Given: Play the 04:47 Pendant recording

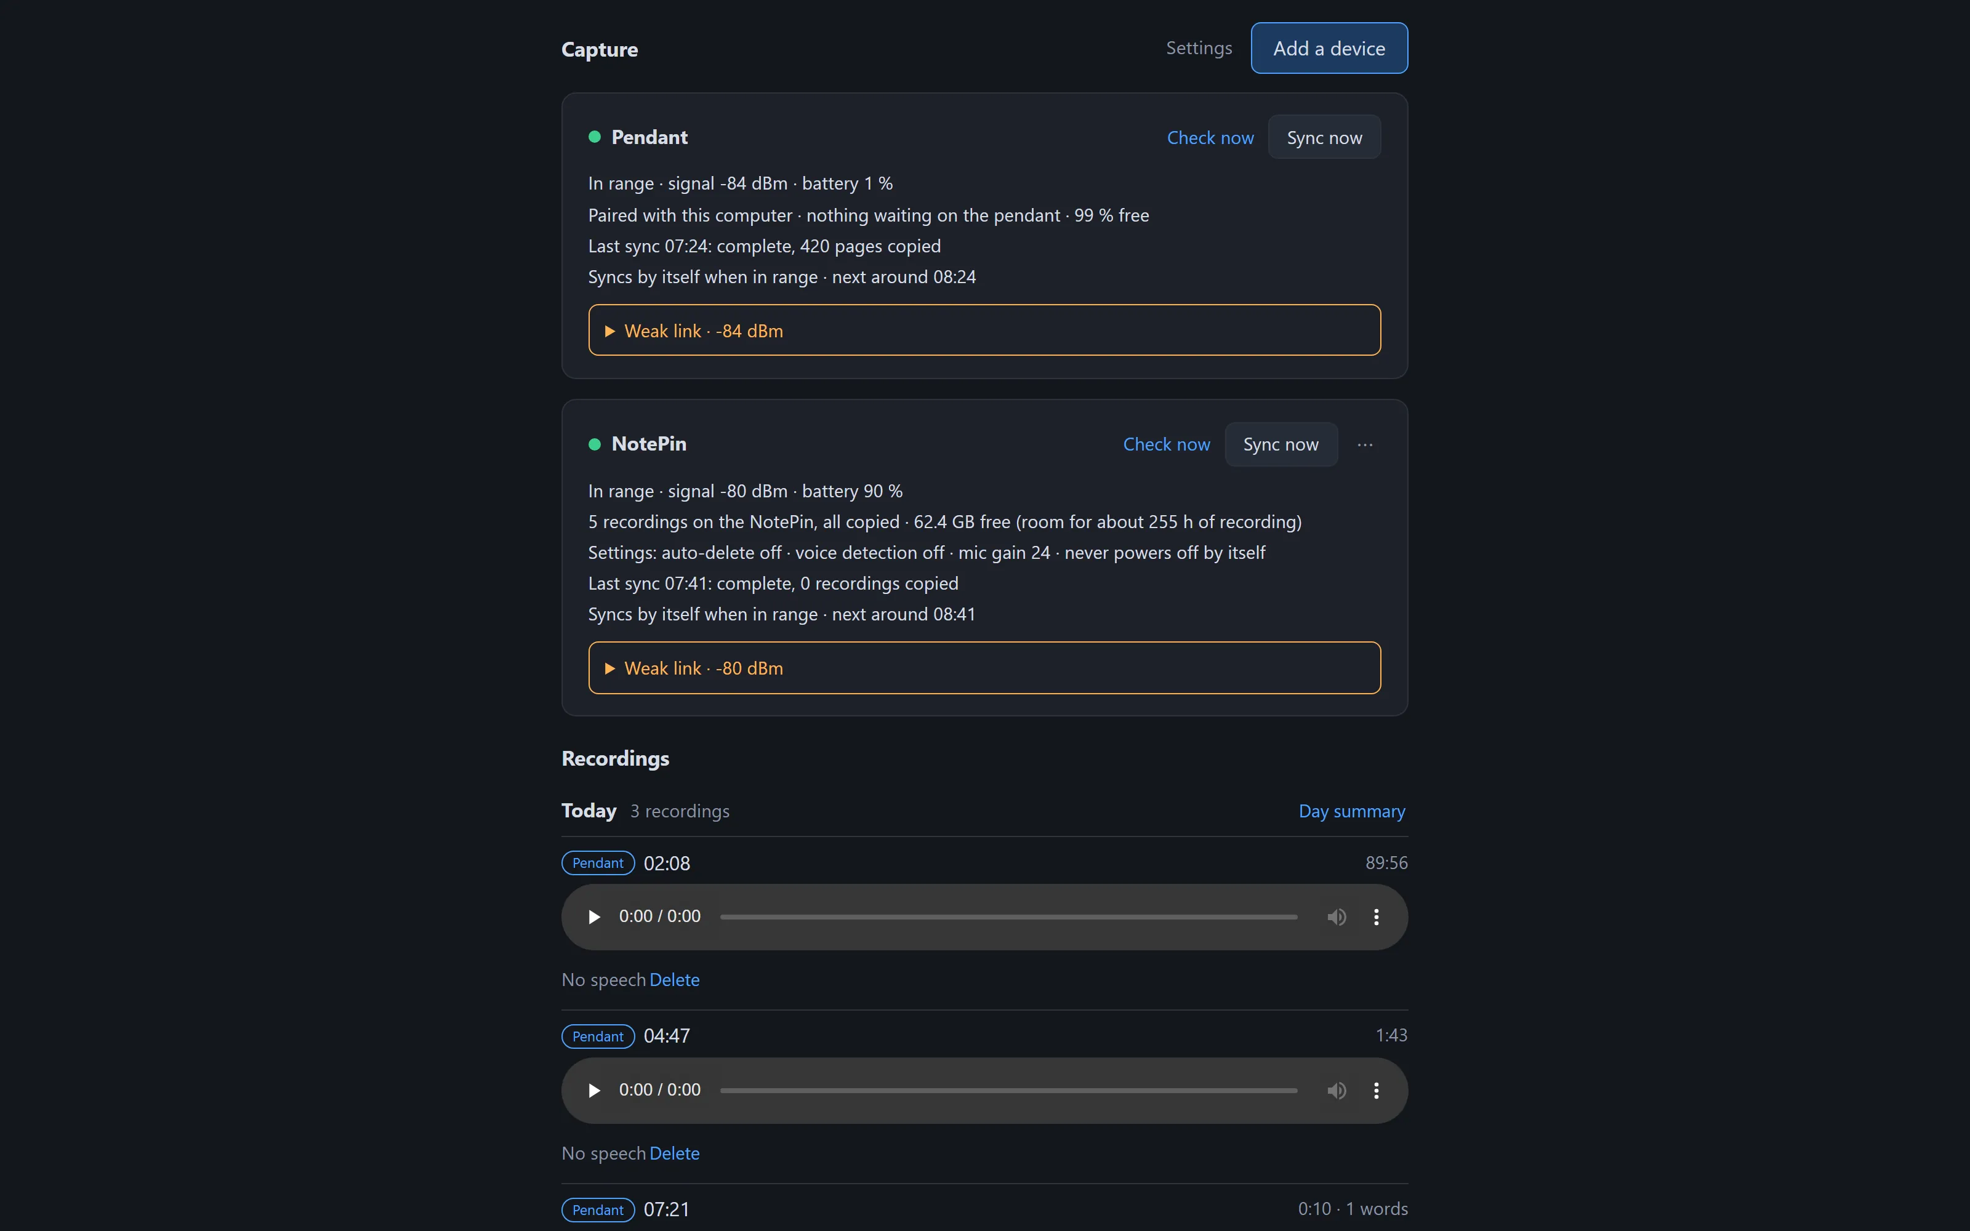Looking at the screenshot, I should 594,1090.
